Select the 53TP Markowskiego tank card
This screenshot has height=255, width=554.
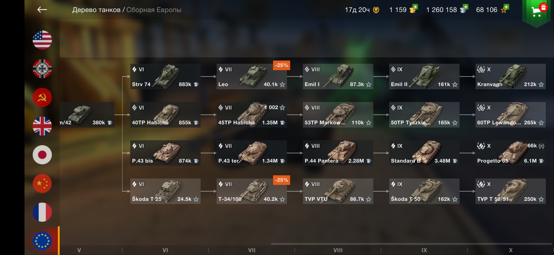[x=338, y=115]
